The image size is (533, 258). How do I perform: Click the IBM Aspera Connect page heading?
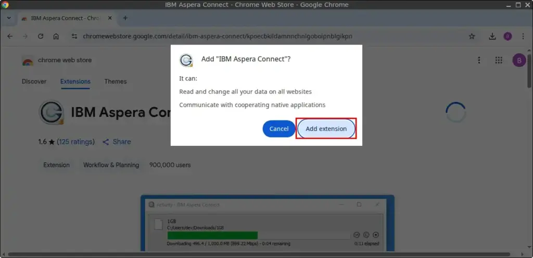121,112
